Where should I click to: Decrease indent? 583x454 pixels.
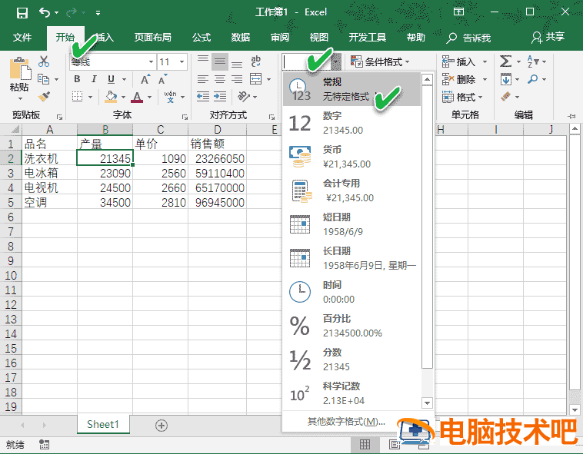pyautogui.click(x=203, y=97)
